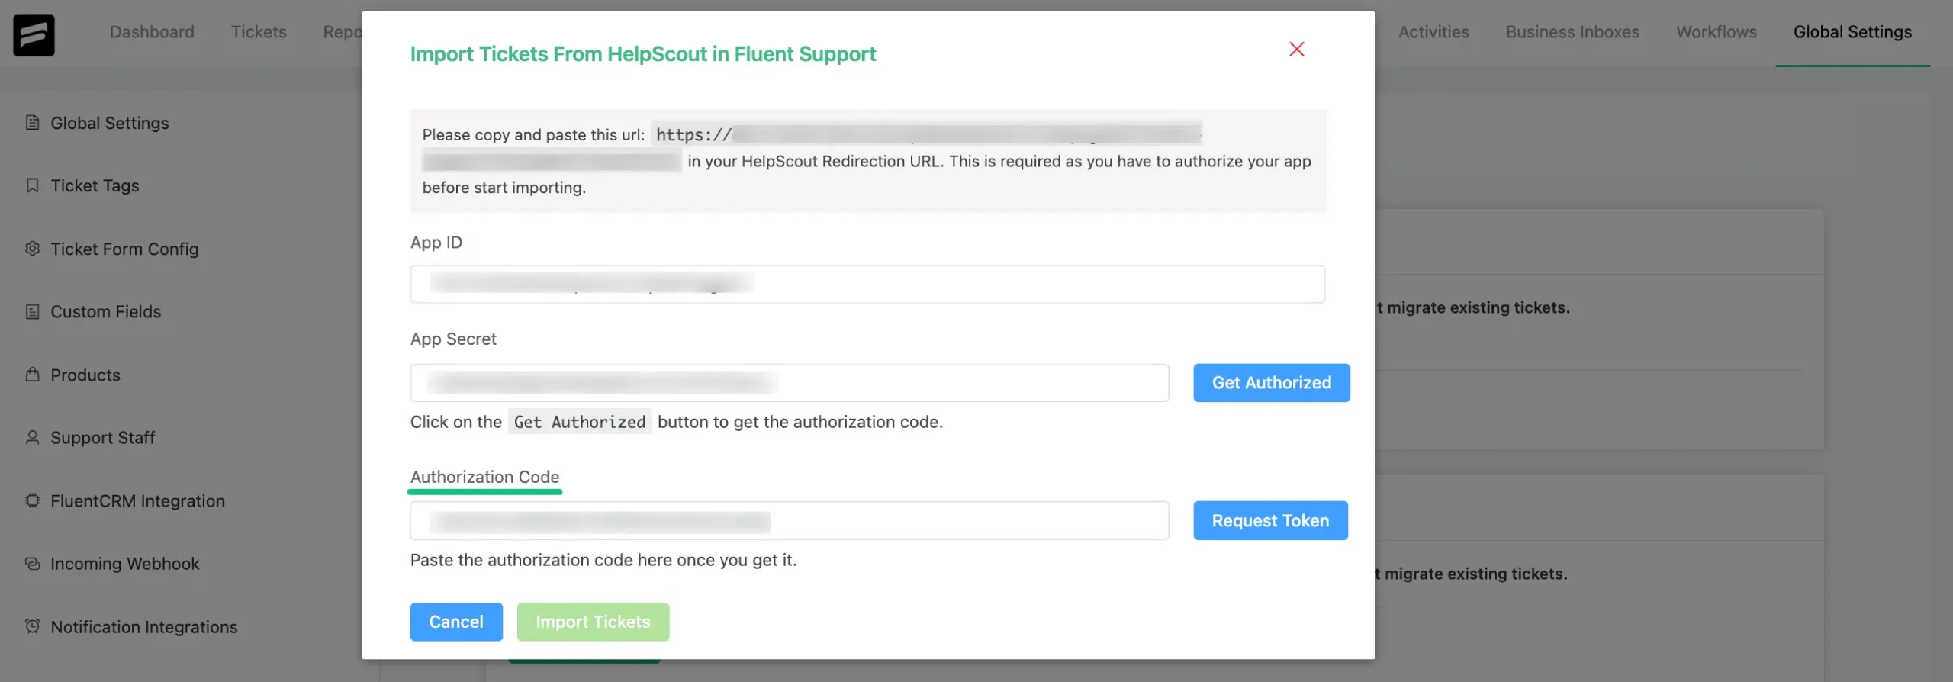Open the Dashboard tab
This screenshot has width=1953, height=682.
pyautogui.click(x=152, y=32)
